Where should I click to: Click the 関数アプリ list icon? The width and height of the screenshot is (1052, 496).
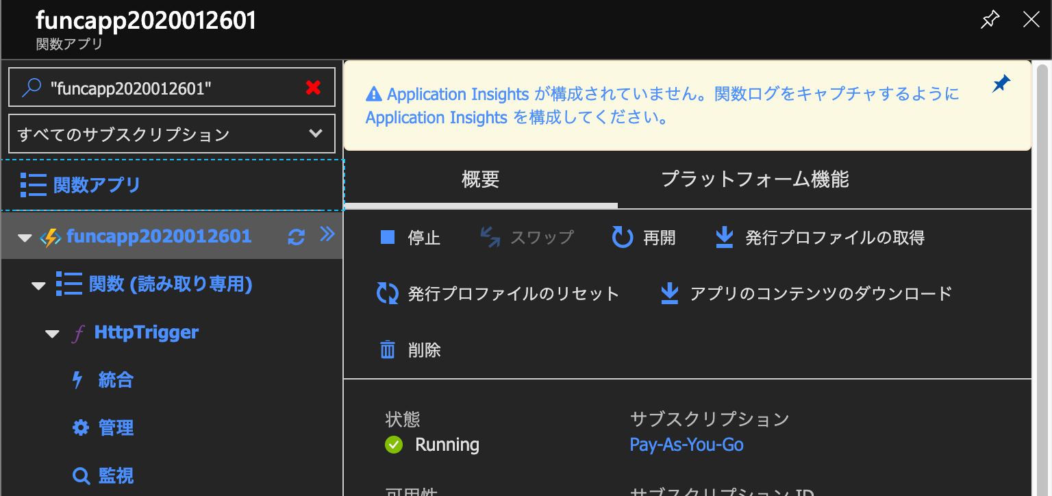33,185
